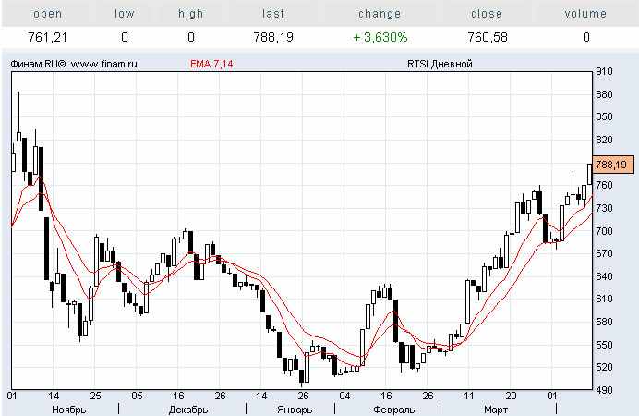Click the 820 price axis label
The height and width of the screenshot is (416, 639).
[604, 140]
